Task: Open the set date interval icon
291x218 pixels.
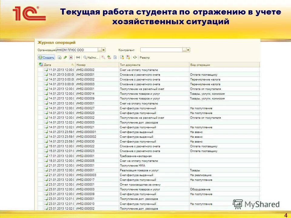Action: point(78,57)
